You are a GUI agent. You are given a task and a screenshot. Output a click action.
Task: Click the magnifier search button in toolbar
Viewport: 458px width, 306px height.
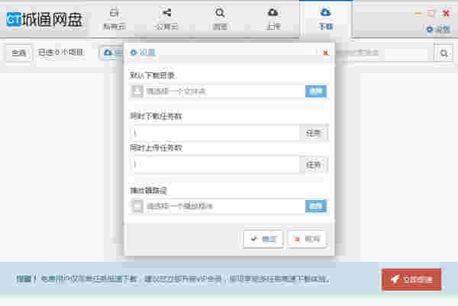point(443,53)
